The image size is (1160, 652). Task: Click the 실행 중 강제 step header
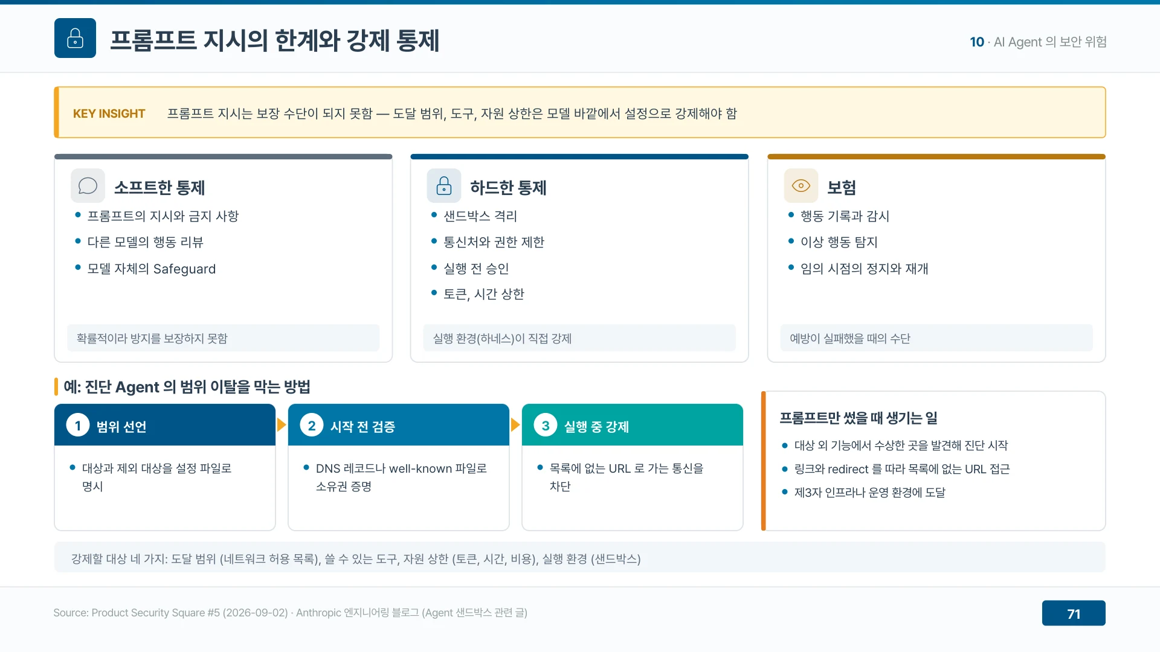633,425
